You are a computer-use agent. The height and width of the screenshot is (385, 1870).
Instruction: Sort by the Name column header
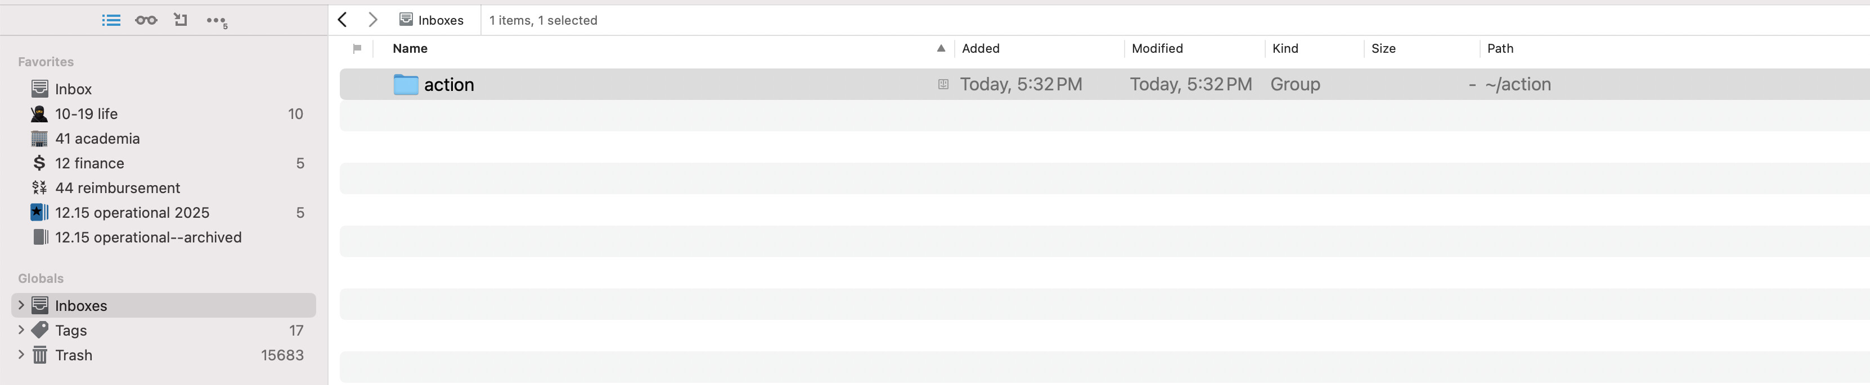point(410,48)
